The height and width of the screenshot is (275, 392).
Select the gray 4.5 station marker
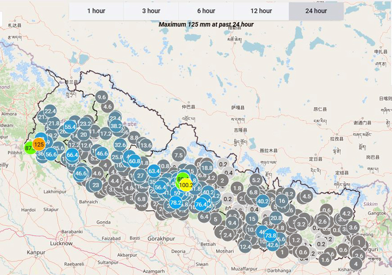click(x=307, y=196)
